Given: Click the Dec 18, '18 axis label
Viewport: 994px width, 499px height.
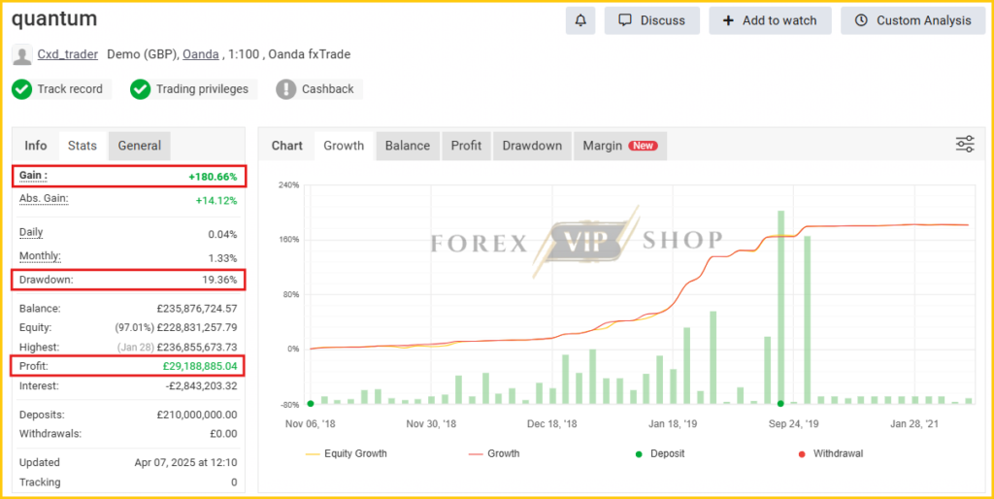Looking at the screenshot, I should [x=554, y=423].
